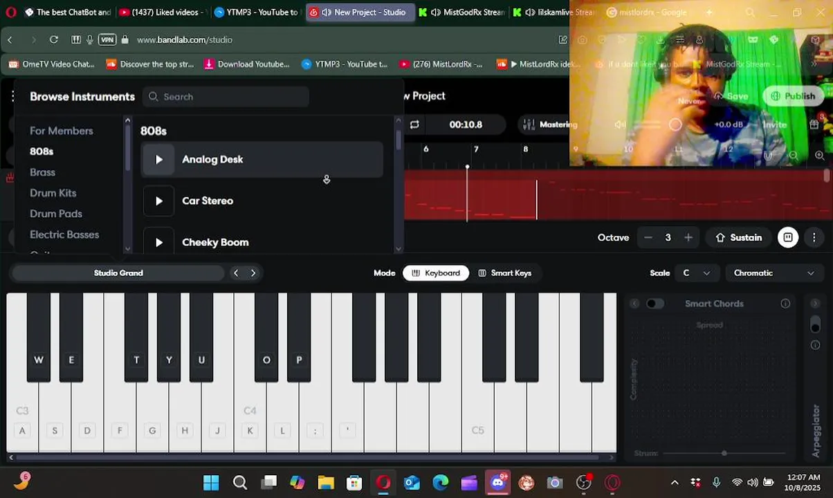The width and height of the screenshot is (833, 498).
Task: Preview the Car Stereo 808 sound
Action: [x=159, y=201]
